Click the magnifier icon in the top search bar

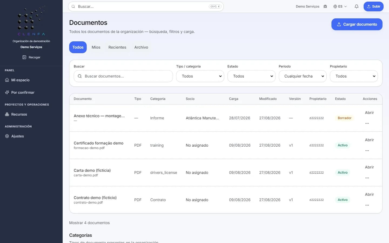[x=73, y=6]
